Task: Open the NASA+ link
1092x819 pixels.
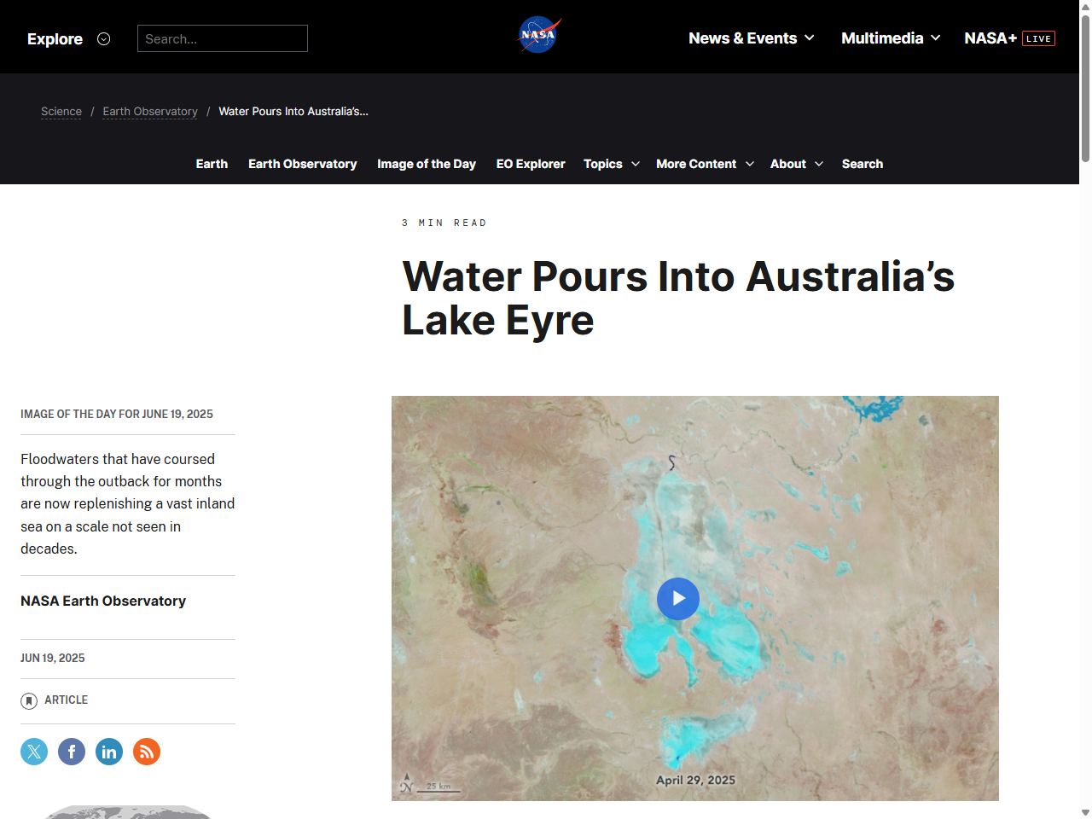Action: pyautogui.click(x=990, y=38)
